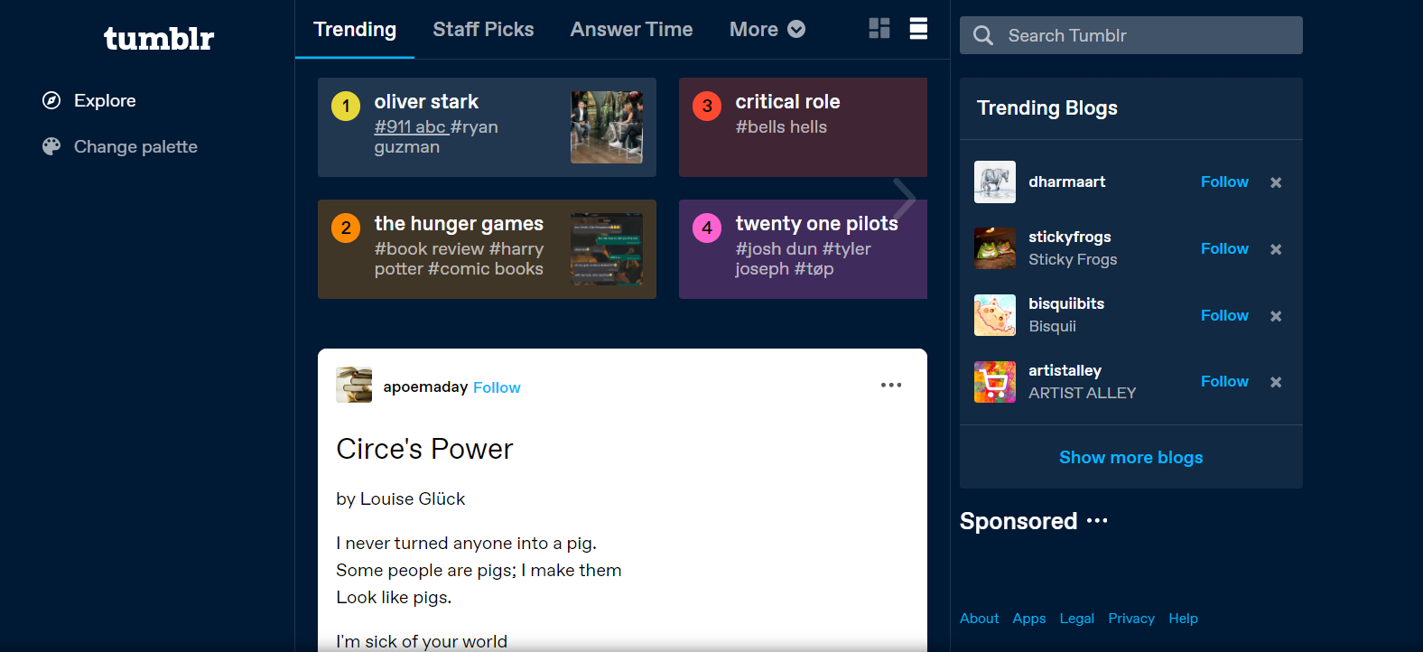
Task: Dismiss stickyfrogs blog suggestion
Action: (1276, 249)
